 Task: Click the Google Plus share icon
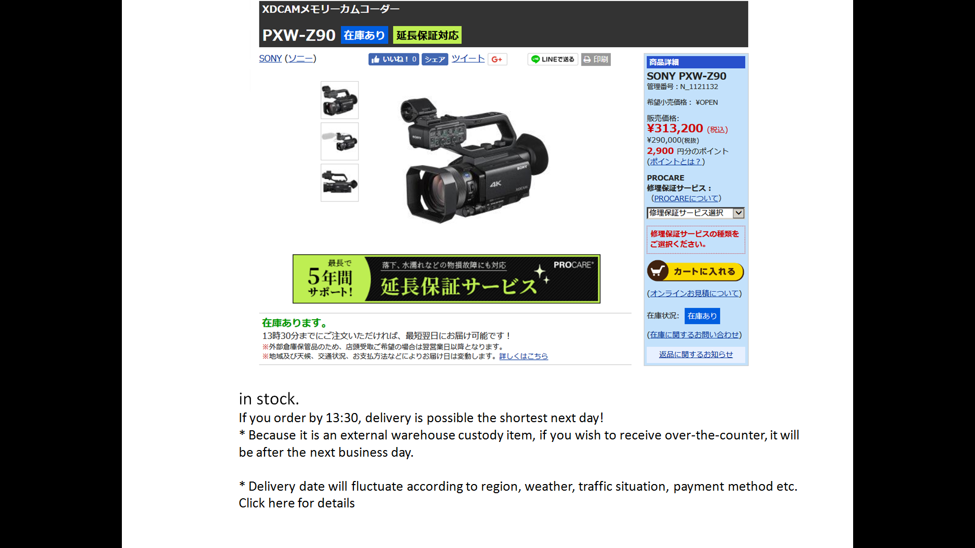point(497,59)
